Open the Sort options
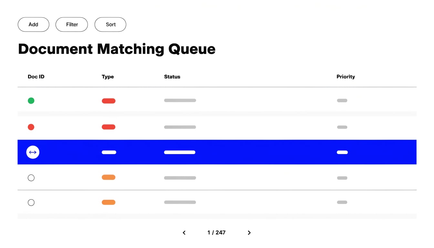Viewport: 434px width, 248px height. pyautogui.click(x=110, y=25)
